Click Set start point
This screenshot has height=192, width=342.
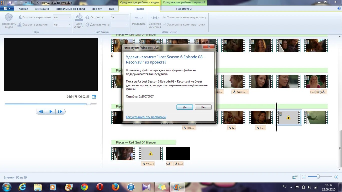click(x=185, y=17)
